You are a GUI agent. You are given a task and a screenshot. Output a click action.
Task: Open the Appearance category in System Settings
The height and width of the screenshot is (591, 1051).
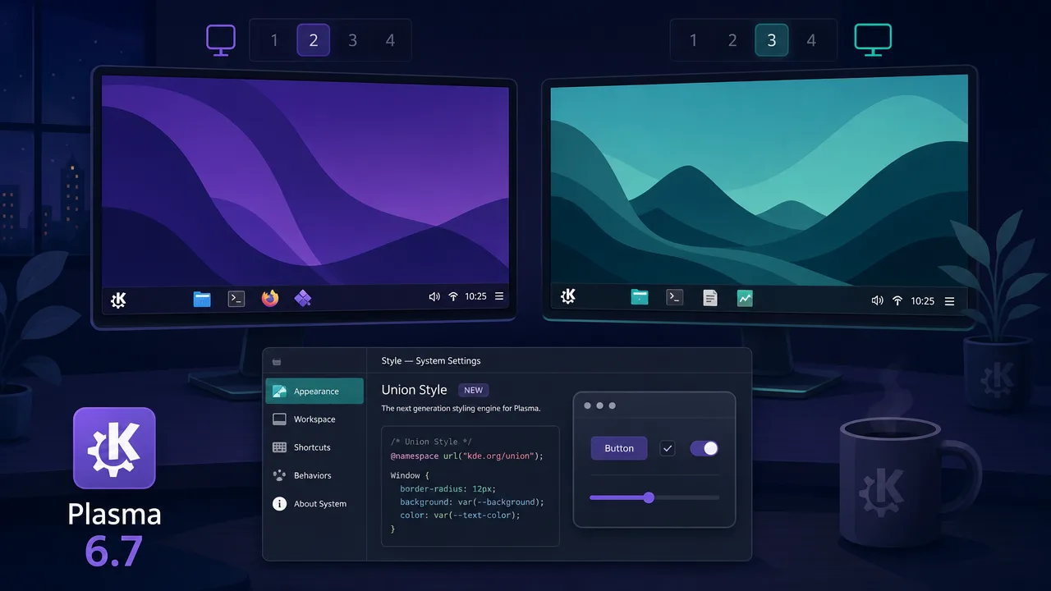314,391
